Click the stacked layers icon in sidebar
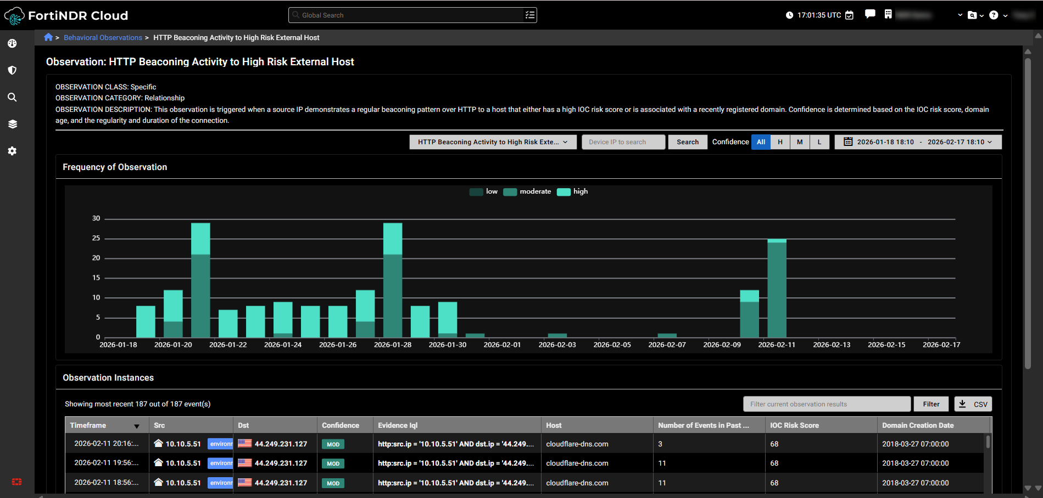The image size is (1043, 498). (x=12, y=124)
